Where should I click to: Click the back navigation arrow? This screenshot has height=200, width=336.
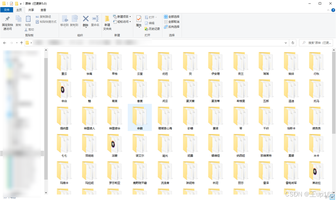pos(5,43)
